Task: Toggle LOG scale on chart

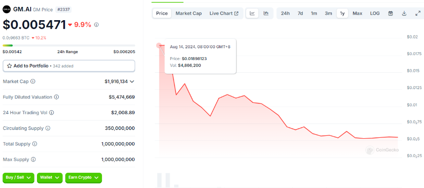Action: pyautogui.click(x=375, y=13)
